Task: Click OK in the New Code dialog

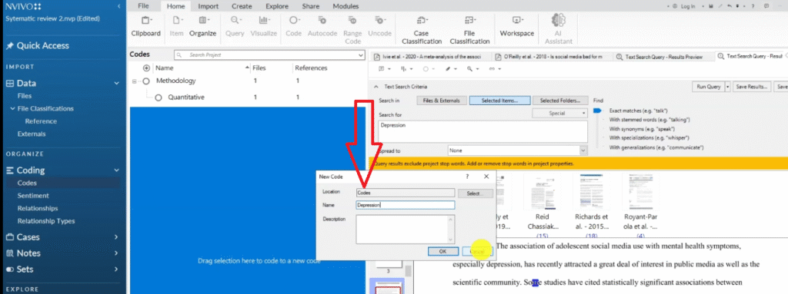Action: 442,251
